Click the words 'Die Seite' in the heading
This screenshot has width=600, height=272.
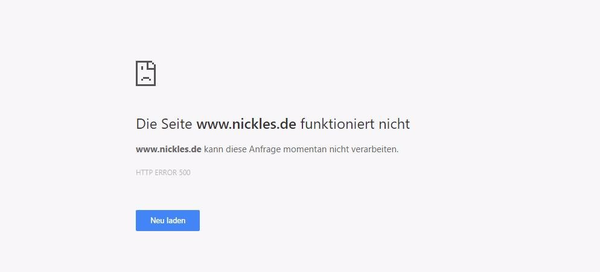tap(164, 124)
